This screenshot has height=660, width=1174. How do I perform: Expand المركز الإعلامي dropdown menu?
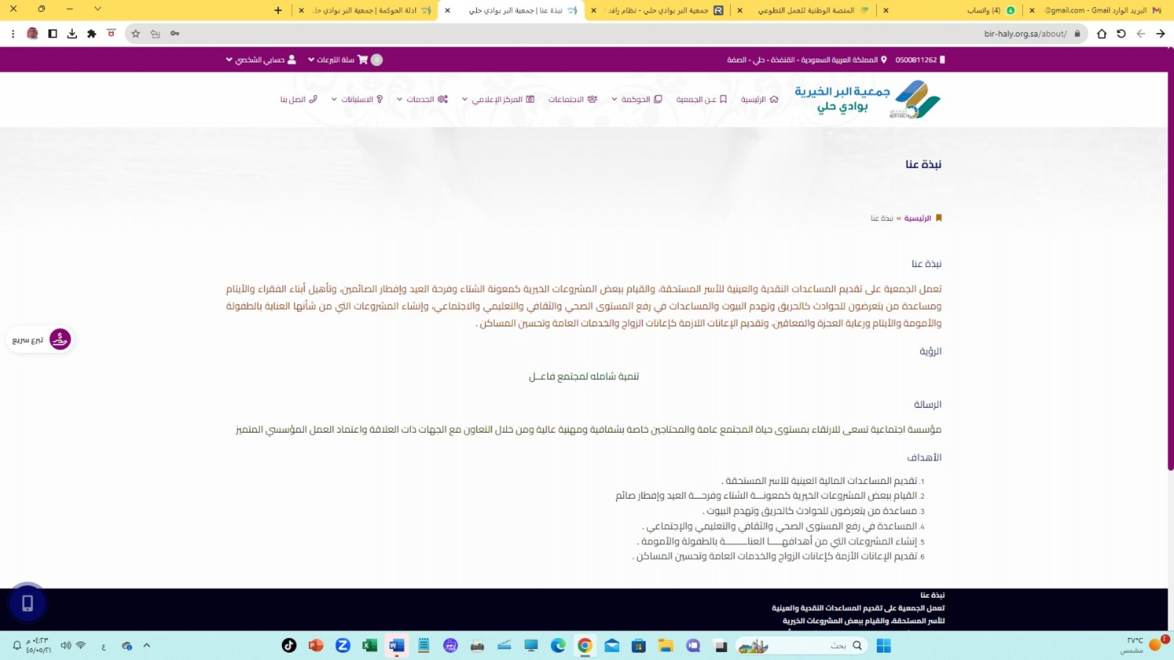tap(498, 99)
